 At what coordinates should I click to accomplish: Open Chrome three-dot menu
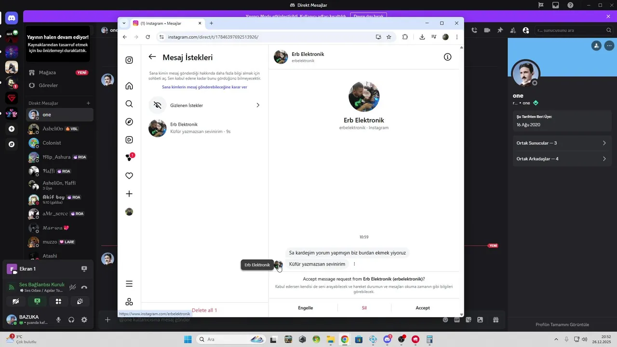click(456, 37)
